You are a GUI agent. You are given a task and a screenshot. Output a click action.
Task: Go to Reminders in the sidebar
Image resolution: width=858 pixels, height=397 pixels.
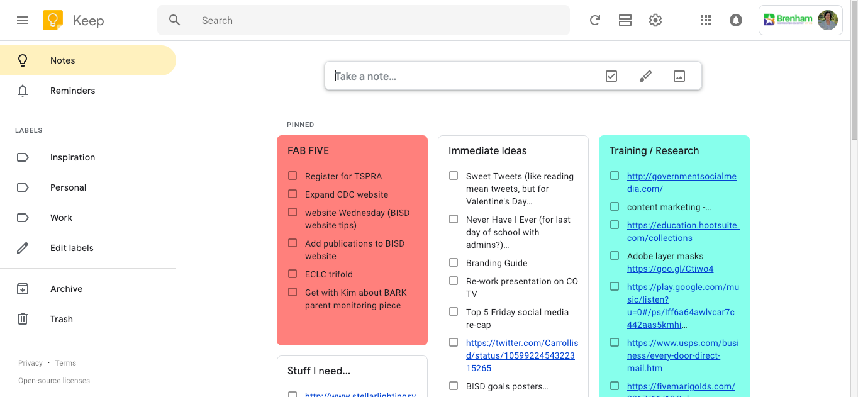click(x=72, y=91)
